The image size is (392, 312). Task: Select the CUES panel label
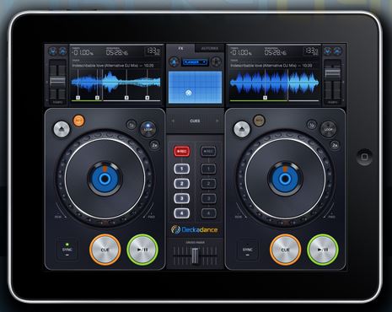pyautogui.click(x=195, y=121)
